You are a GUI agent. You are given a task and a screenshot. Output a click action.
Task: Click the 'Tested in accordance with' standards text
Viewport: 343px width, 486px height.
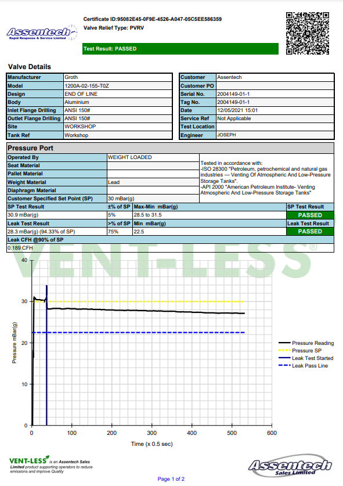tap(266, 178)
